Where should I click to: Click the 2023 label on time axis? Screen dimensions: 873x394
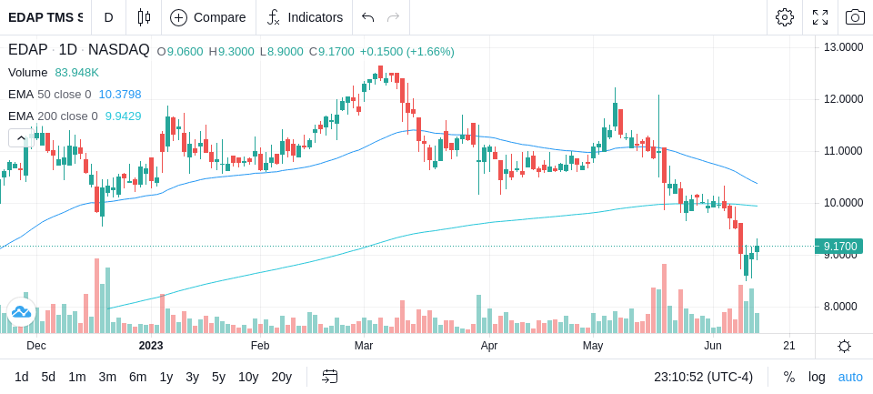tap(151, 346)
